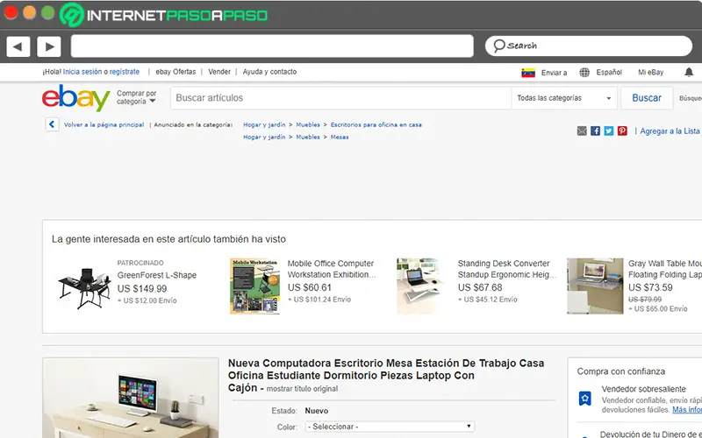Viewport: 702px width, 438px height.
Task: Open Escritorios para oficina en casa breadcrumb
Action: point(376,124)
